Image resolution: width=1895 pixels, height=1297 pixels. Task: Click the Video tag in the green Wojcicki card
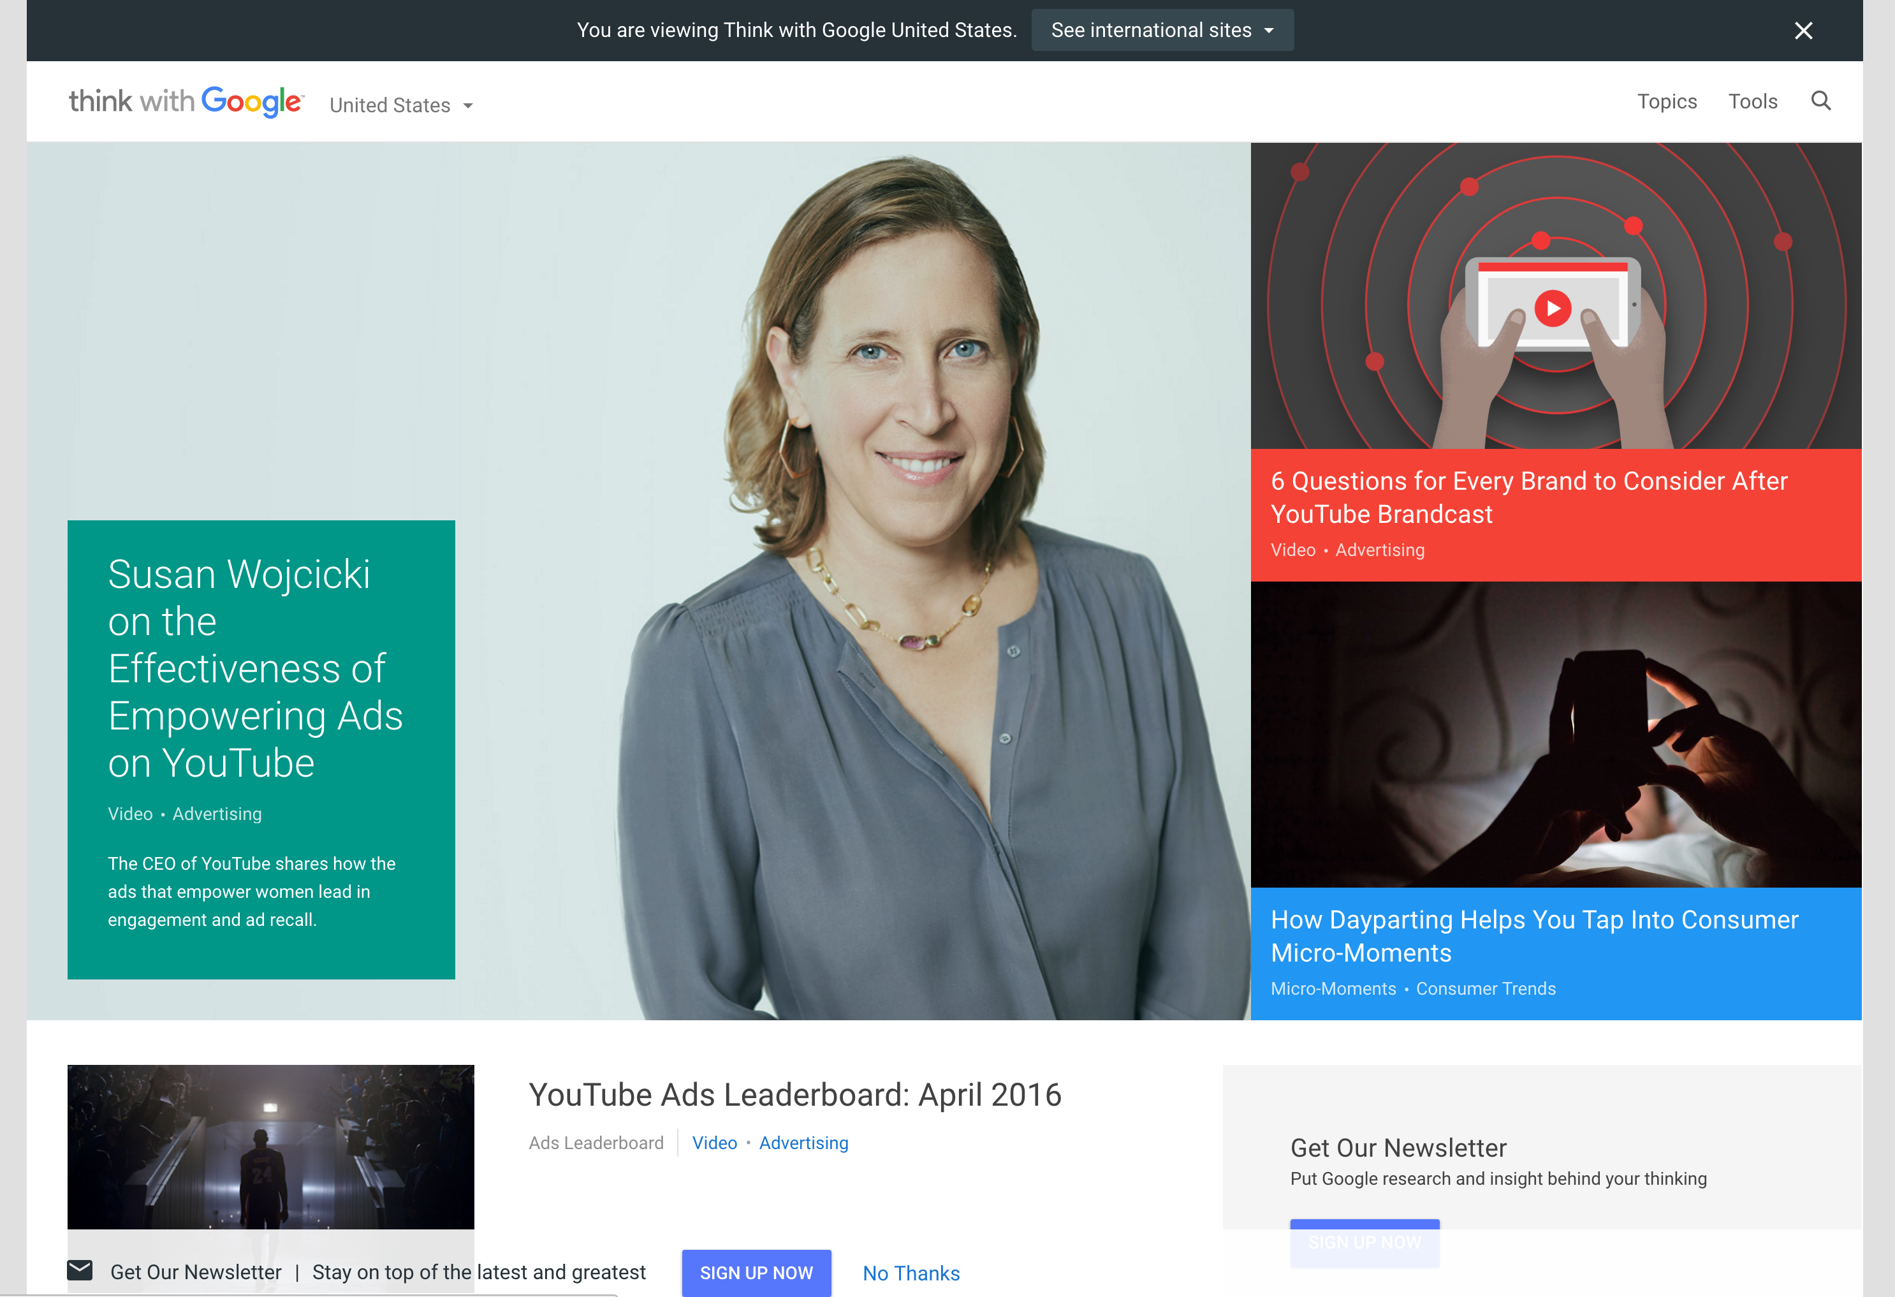[x=129, y=814]
